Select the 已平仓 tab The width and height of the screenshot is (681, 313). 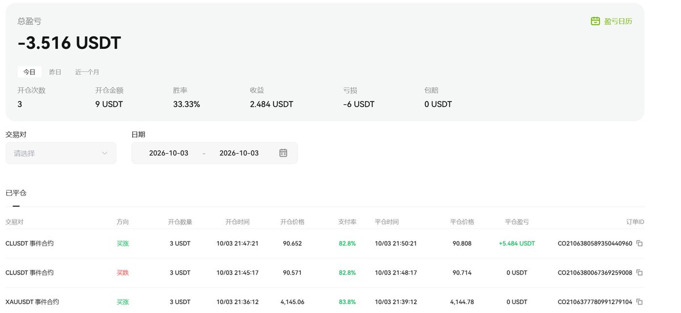pos(16,193)
